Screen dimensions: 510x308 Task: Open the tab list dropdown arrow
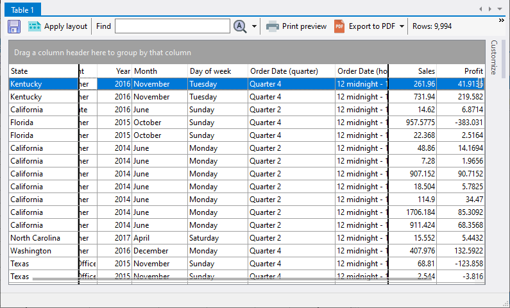pyautogui.click(x=500, y=9)
